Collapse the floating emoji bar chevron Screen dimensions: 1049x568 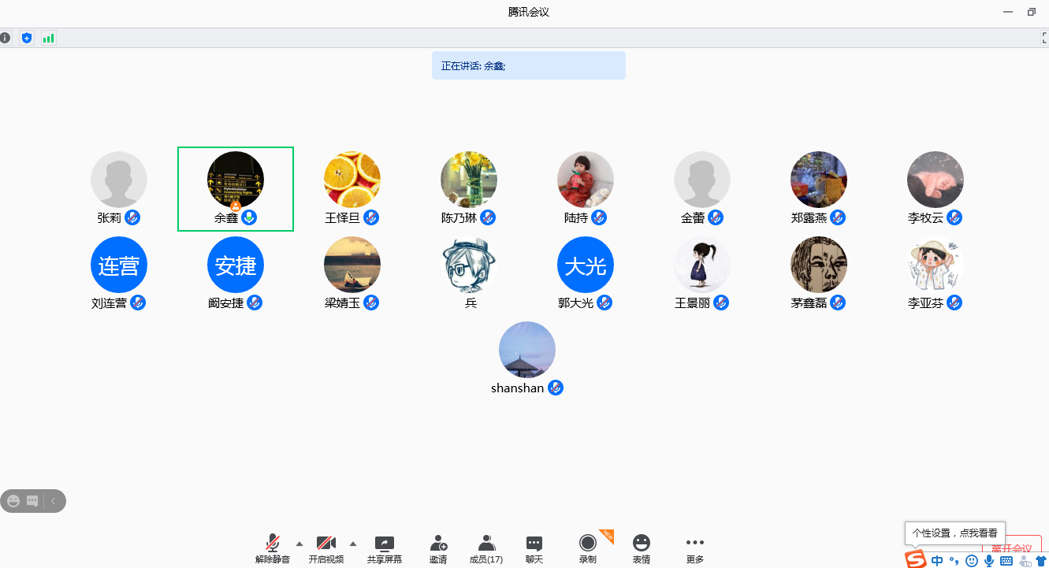(x=54, y=501)
